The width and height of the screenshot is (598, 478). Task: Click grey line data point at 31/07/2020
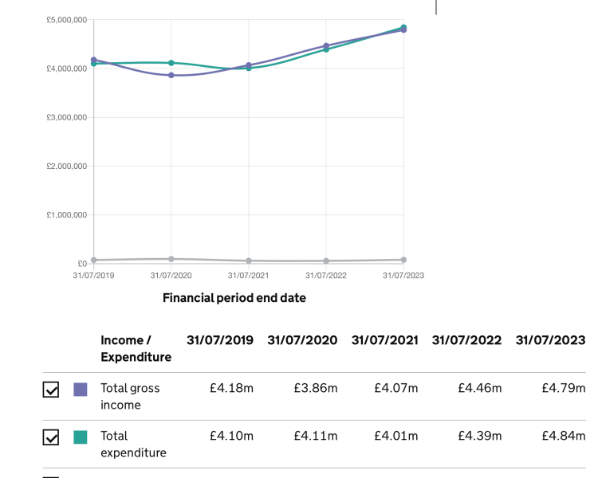click(x=171, y=259)
